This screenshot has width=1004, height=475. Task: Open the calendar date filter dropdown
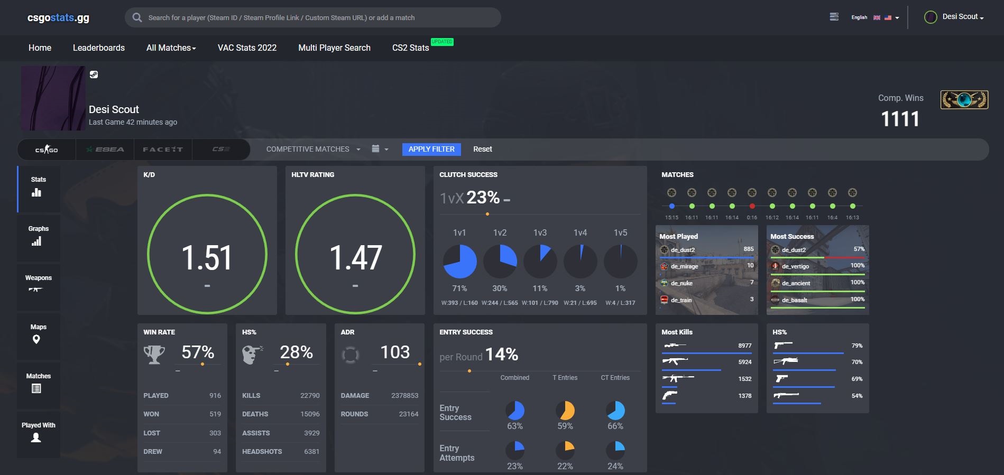point(380,149)
